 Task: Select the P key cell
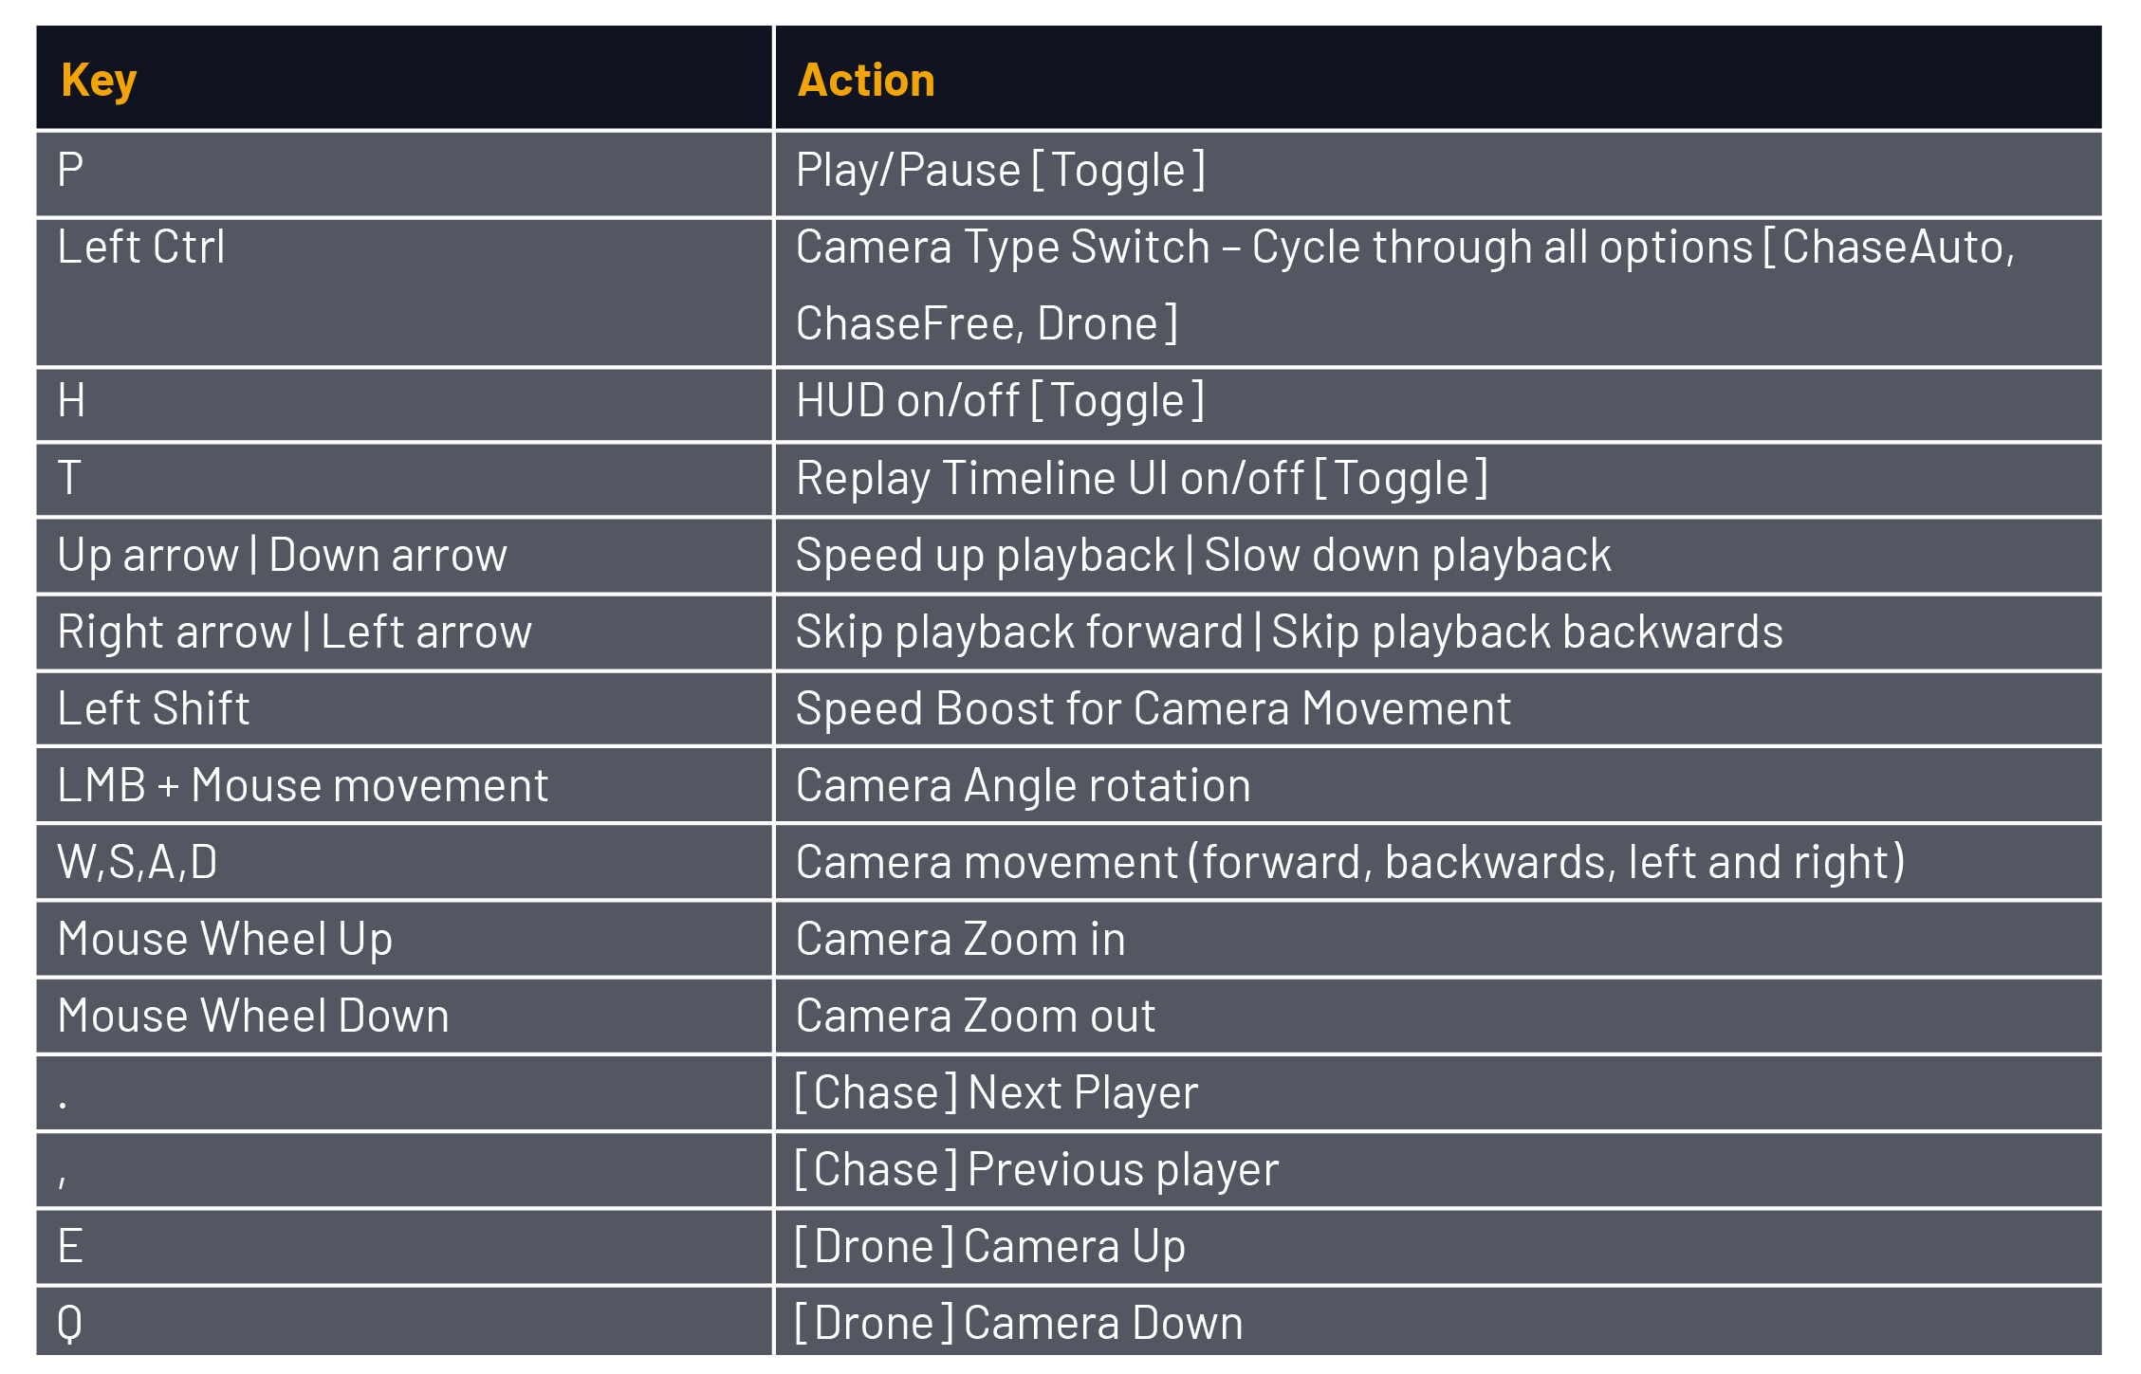coord(404,174)
